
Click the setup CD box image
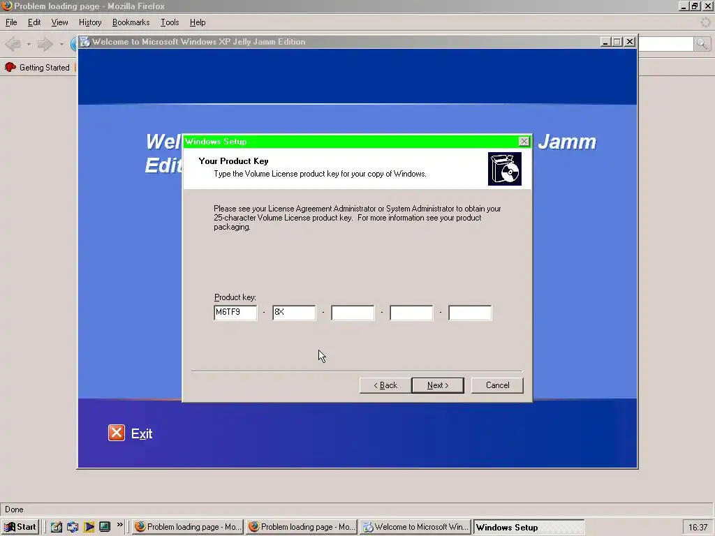point(504,169)
